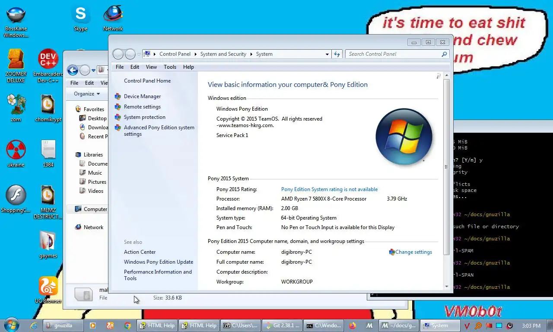Click Pony Edition System rating not available link
The height and width of the screenshot is (332, 553).
pos(329,189)
